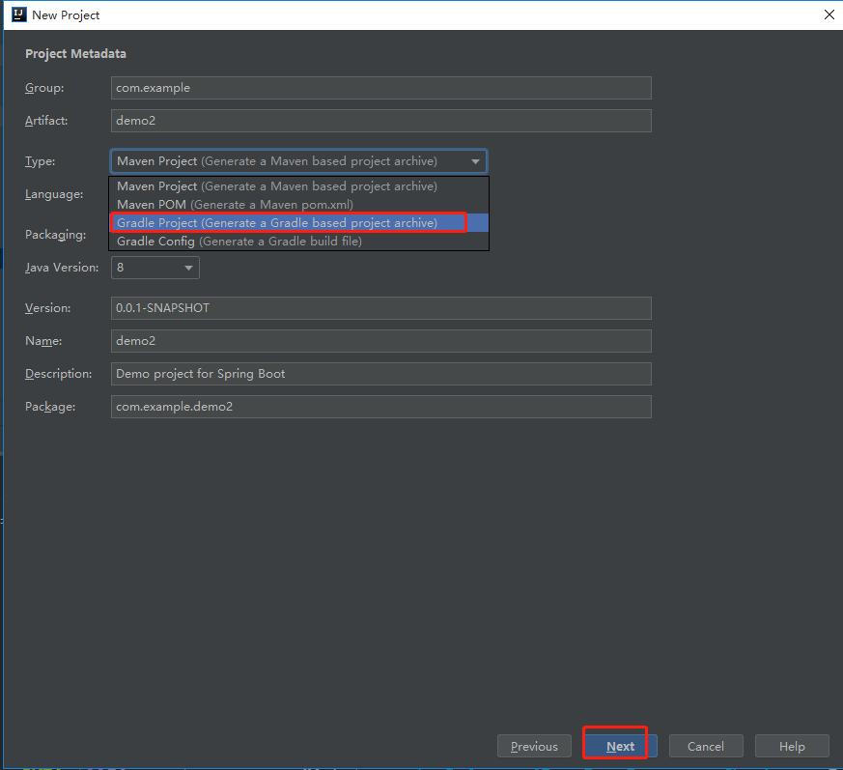This screenshot has width=843, height=770.
Task: Click the Description label
Action: tap(59, 374)
